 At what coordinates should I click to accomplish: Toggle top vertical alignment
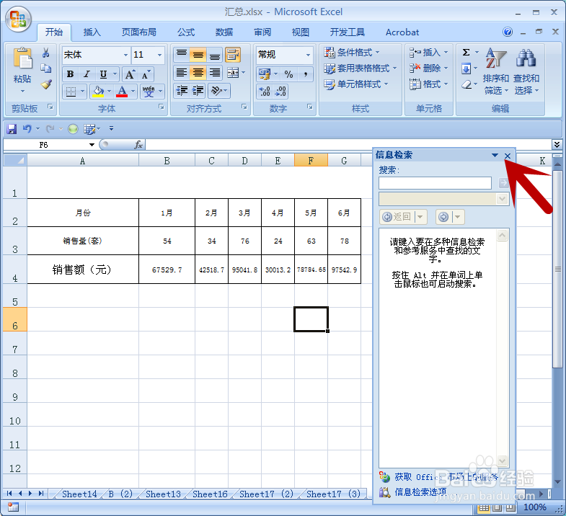(182, 55)
